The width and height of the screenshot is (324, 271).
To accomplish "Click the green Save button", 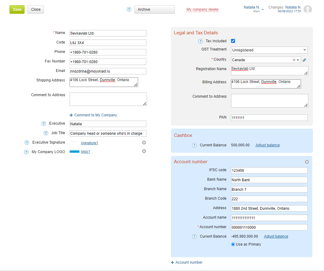I will click(x=17, y=9).
